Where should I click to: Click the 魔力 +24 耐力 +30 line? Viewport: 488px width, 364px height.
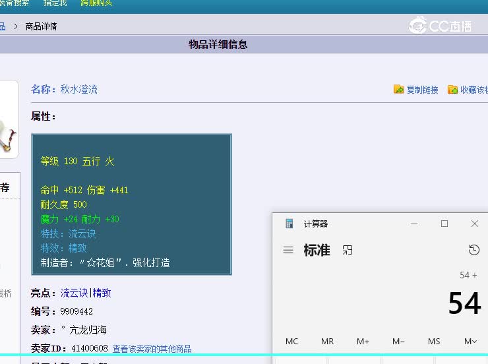point(80,219)
